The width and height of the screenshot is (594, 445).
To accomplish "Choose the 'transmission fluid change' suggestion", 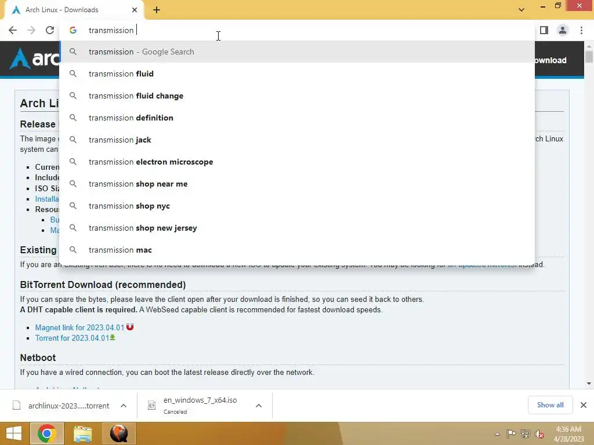I will click(x=297, y=96).
